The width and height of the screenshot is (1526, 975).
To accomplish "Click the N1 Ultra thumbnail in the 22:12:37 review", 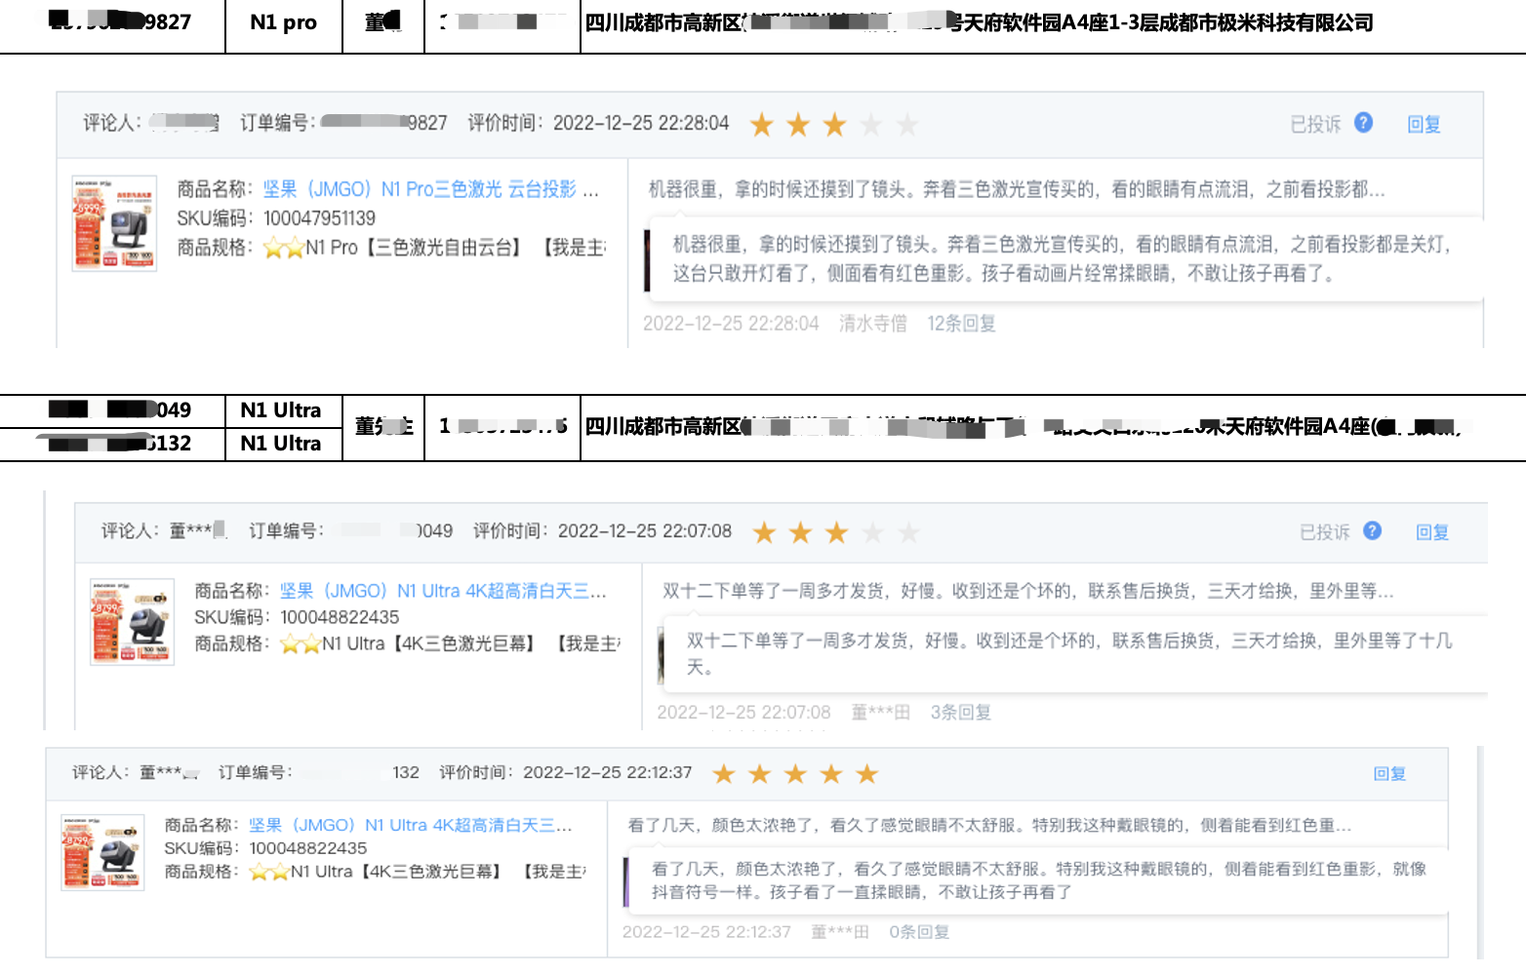I will tap(102, 852).
